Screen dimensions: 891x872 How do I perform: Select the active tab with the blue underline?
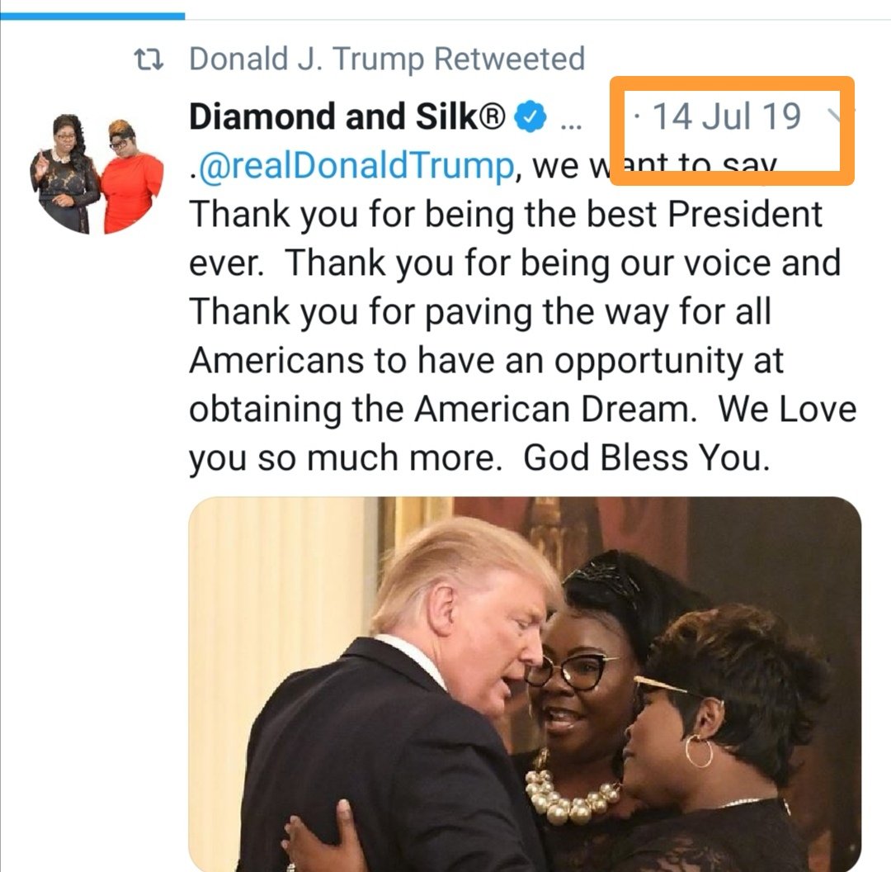[x=92, y=16]
